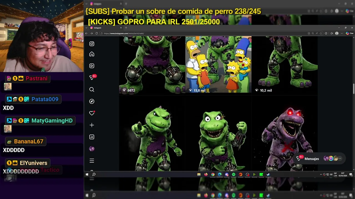Click the Instagram logo in the sidebar
The width and height of the screenshot is (355, 199).
point(92,44)
